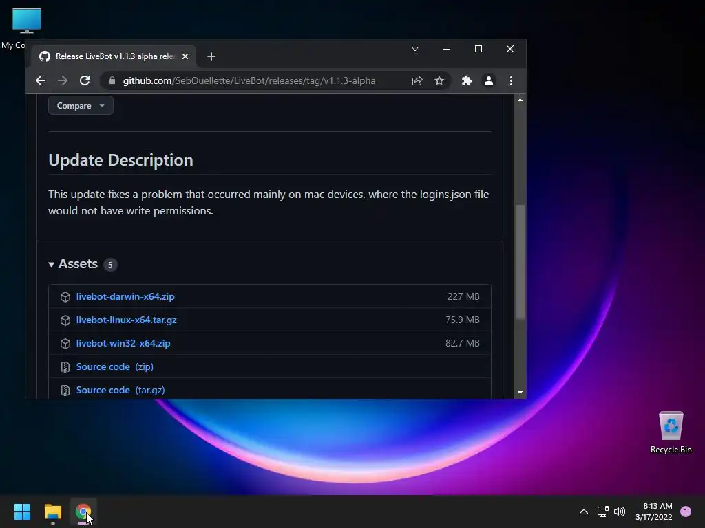Click the archive icon beside Source code (tar.gz)
Viewport: 705px width, 528px height.
[x=65, y=390]
